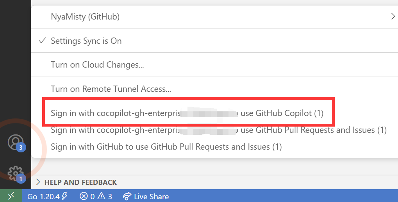Viewport: 398px width, 202px height.
Task: Sign in with enterprise to use GitHub Copilot
Action: (187, 113)
